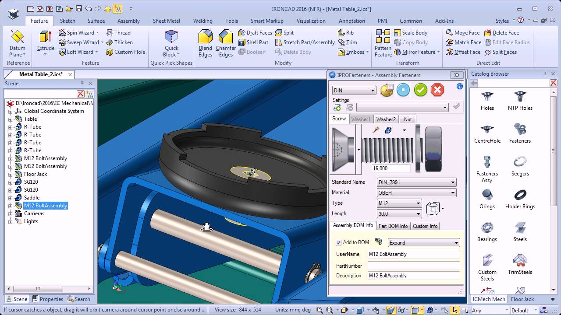Open Stretch Part/Assembly tool
Viewport: 561px width, 315px height.
[305, 42]
